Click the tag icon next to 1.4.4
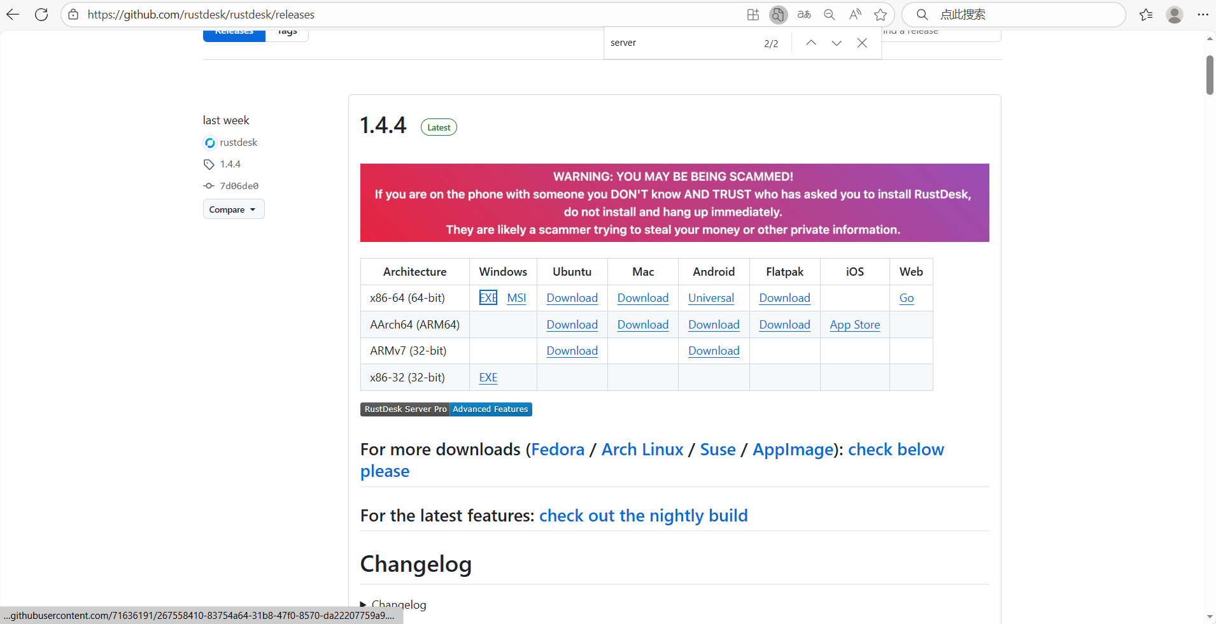This screenshot has height=624, width=1216. (x=209, y=164)
